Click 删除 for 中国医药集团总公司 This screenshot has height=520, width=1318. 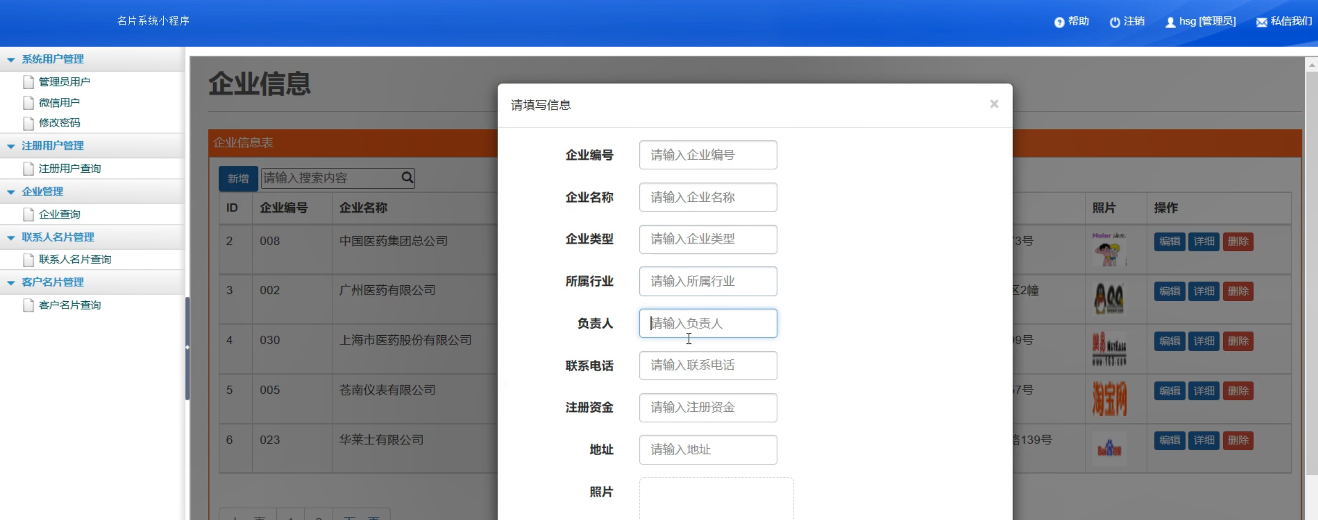1238,242
